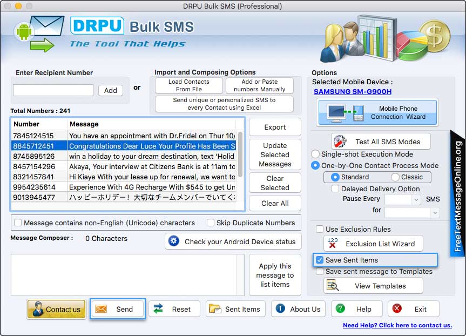The width and height of the screenshot is (466, 336).
Task: Click the Export button
Action: click(275, 127)
